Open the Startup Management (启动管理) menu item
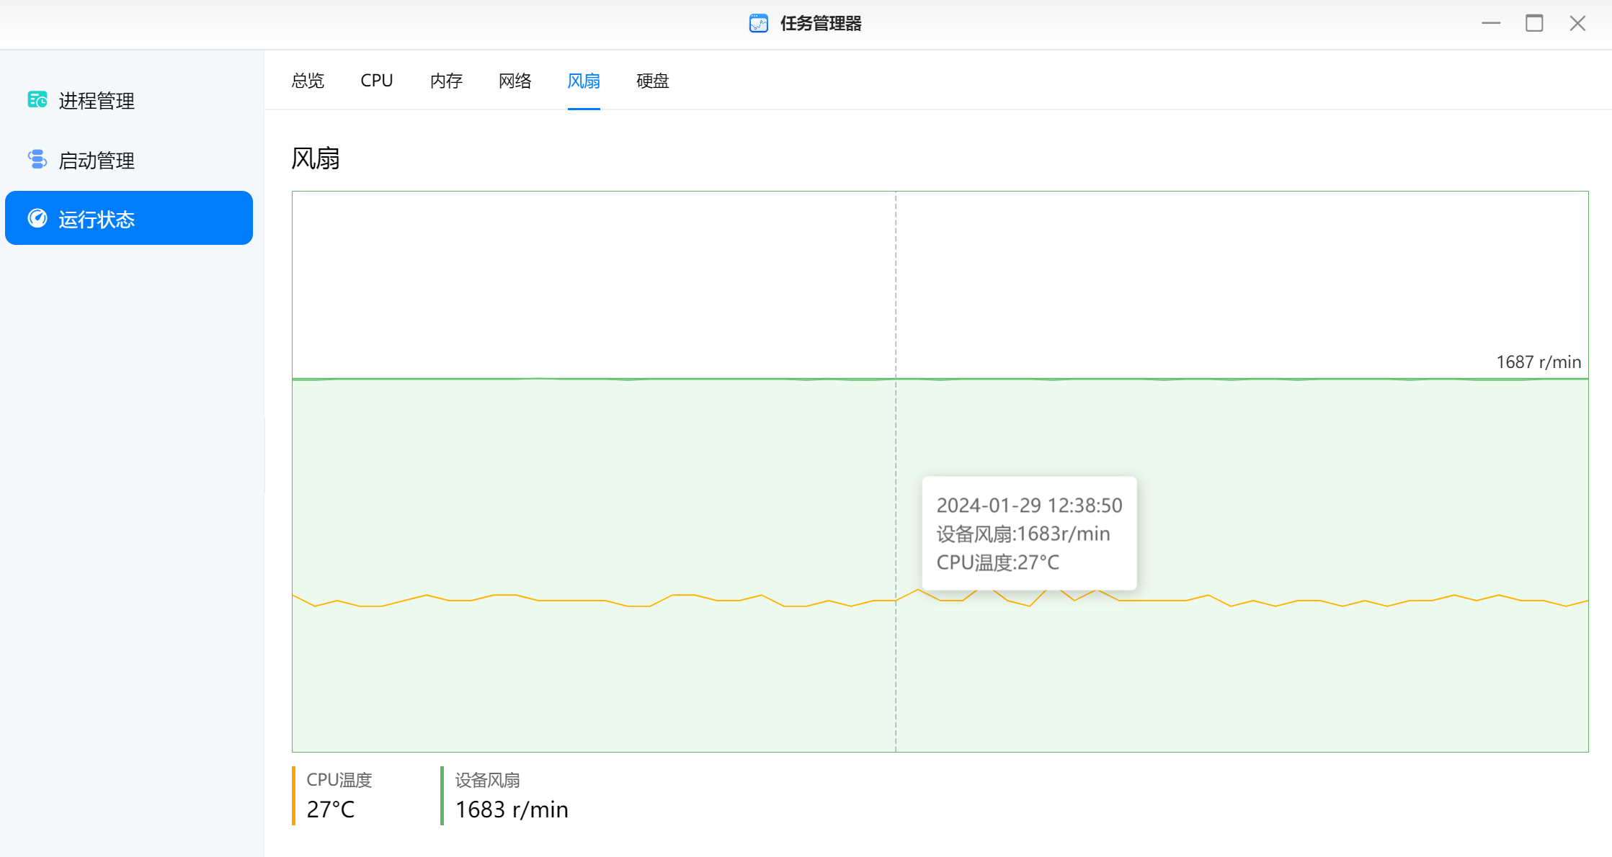 (x=97, y=161)
